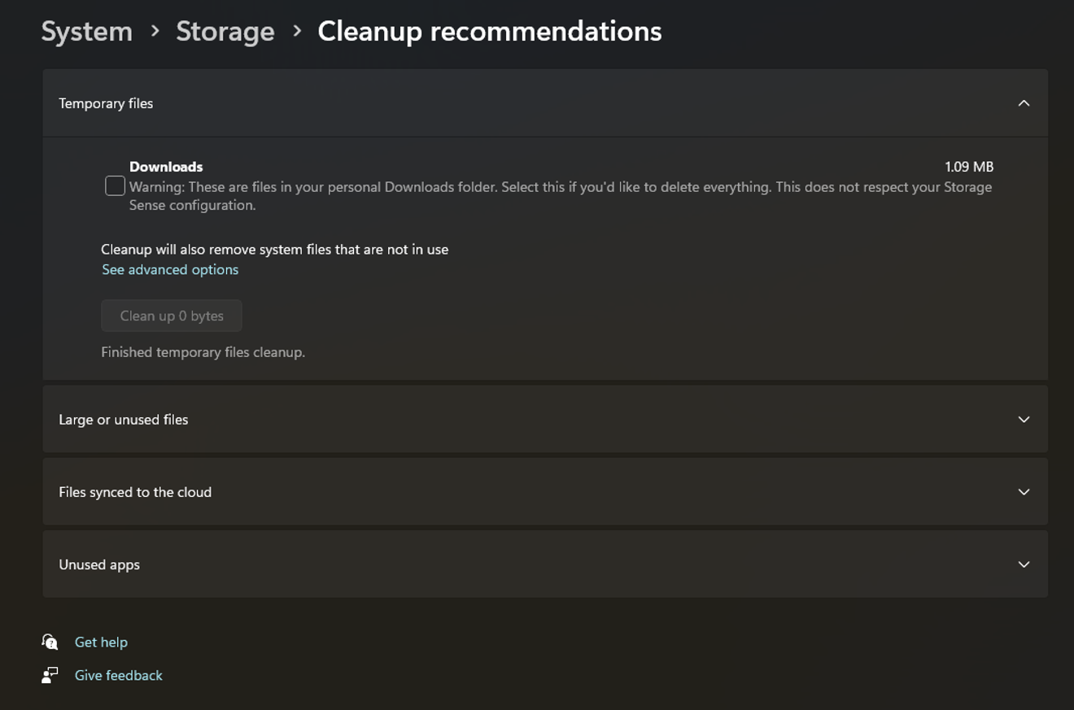Click the Clean up 0 bytes button
Screen dimensions: 1074x710
[x=172, y=316]
